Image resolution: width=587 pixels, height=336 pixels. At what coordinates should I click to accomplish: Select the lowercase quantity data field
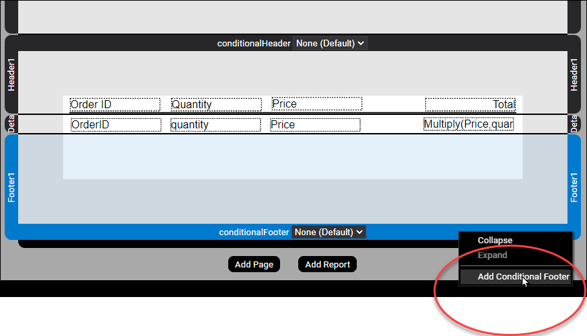coord(215,124)
